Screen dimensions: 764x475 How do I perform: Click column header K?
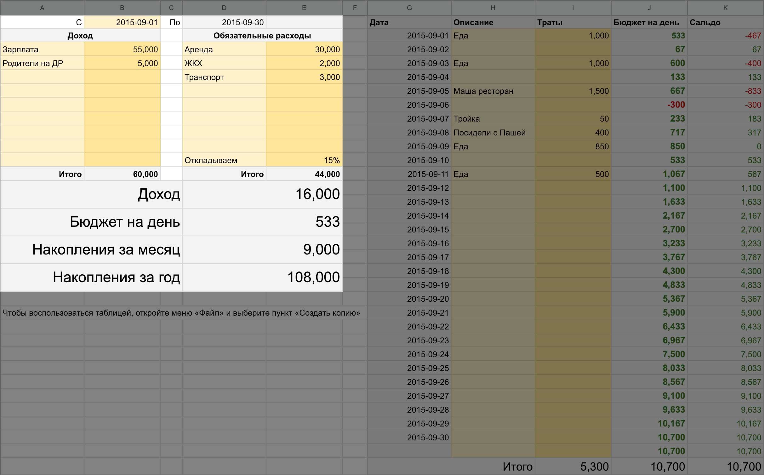[726, 8]
